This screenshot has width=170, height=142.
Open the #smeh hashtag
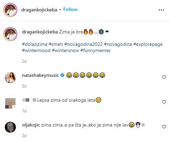(56, 44)
